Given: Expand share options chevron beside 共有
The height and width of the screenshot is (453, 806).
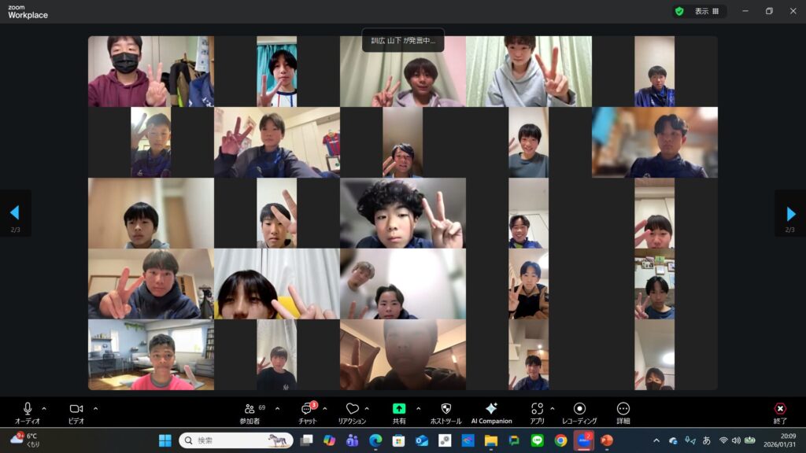Looking at the screenshot, I should click(x=418, y=408).
